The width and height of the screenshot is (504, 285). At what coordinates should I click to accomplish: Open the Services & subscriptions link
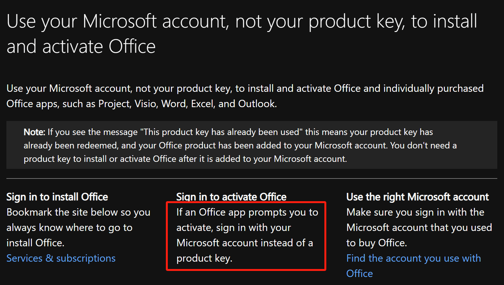point(61,258)
